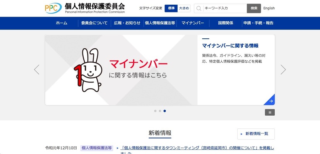Open the 申請・手続・報告 menu
This screenshot has width=320, height=154.
pyautogui.click(x=258, y=23)
